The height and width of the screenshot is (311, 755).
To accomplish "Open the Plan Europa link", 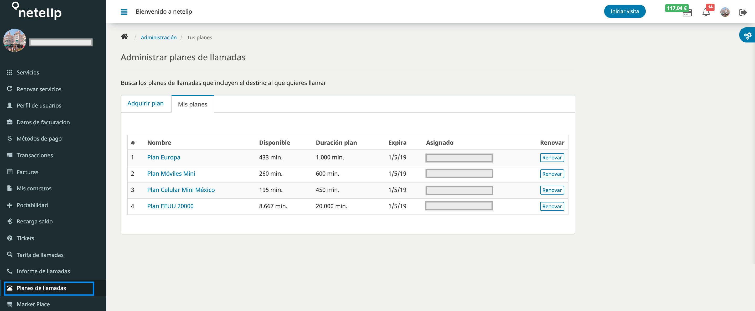I will (164, 157).
